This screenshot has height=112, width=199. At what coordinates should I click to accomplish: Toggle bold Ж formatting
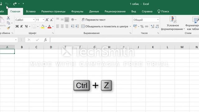coord(17,26)
